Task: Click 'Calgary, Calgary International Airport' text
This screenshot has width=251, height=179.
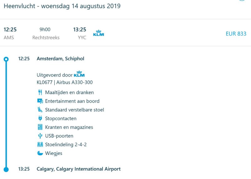Action: coord(78,169)
